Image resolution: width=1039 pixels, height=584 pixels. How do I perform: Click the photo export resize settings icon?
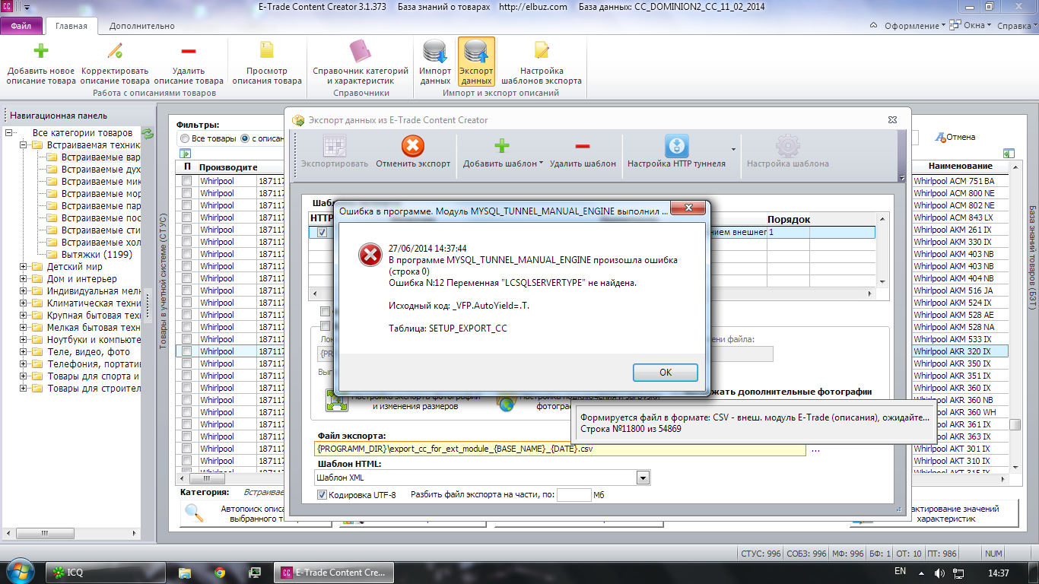tap(337, 401)
